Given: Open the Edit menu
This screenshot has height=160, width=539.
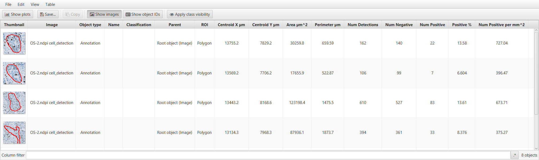Looking at the screenshot, I should [x=21, y=4].
